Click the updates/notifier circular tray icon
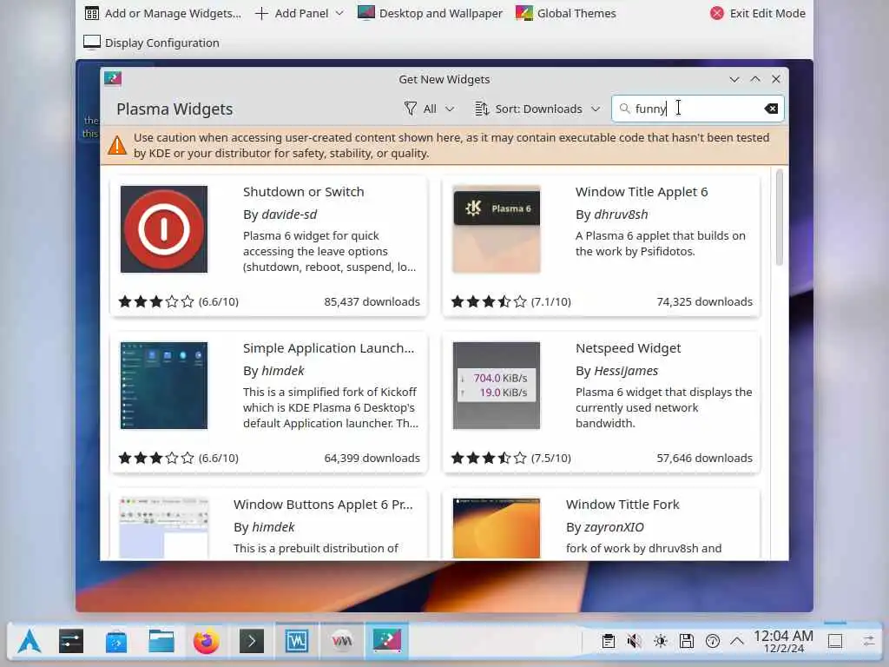Screen dimensions: 889x667 713,642
